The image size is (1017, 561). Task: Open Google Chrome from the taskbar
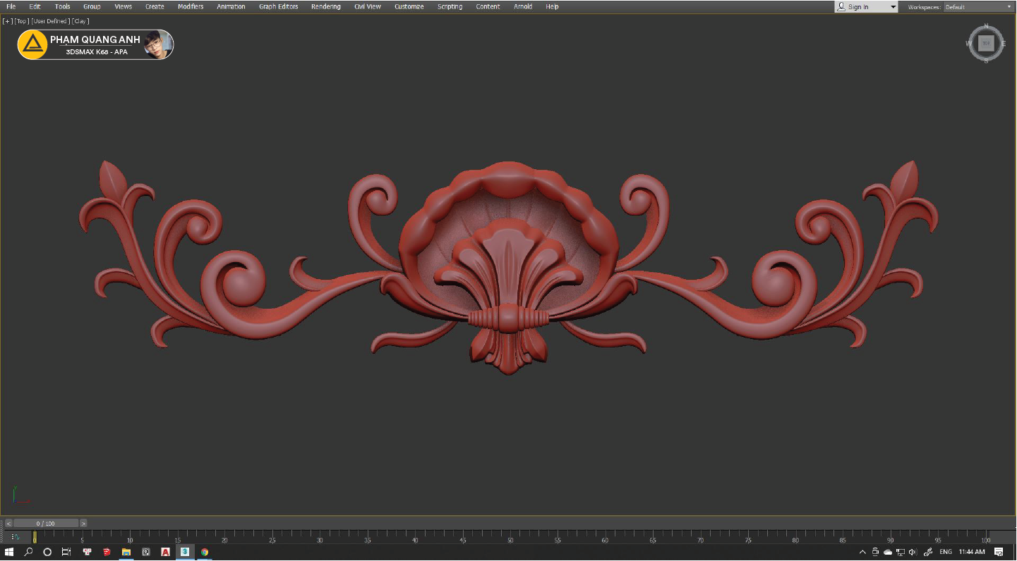205,552
